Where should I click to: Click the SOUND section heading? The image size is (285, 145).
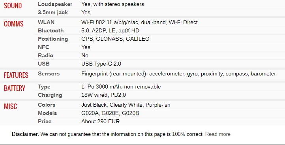[x=13, y=6]
